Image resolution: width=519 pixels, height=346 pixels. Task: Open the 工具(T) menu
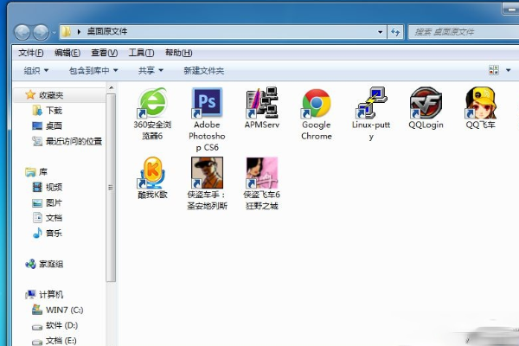click(141, 53)
